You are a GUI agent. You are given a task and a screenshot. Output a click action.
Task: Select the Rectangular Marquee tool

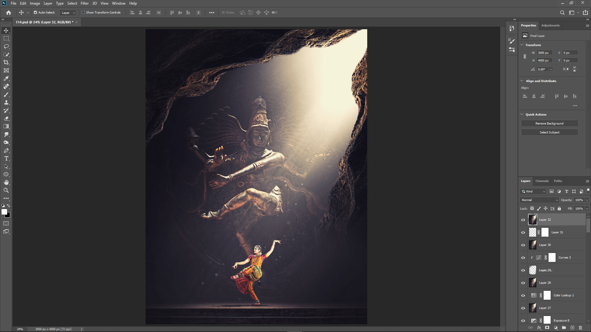6,38
